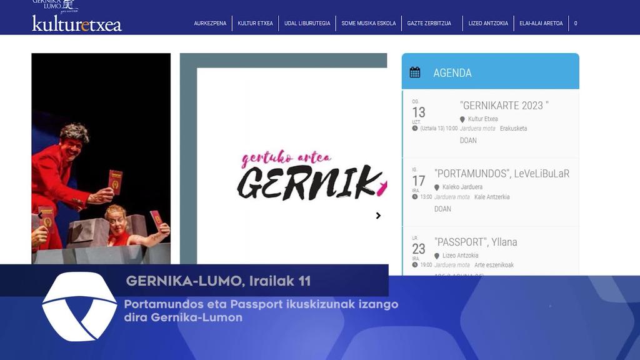Go back with the carousel previous arrow
The image size is (640, 360).
[x=40, y=216]
